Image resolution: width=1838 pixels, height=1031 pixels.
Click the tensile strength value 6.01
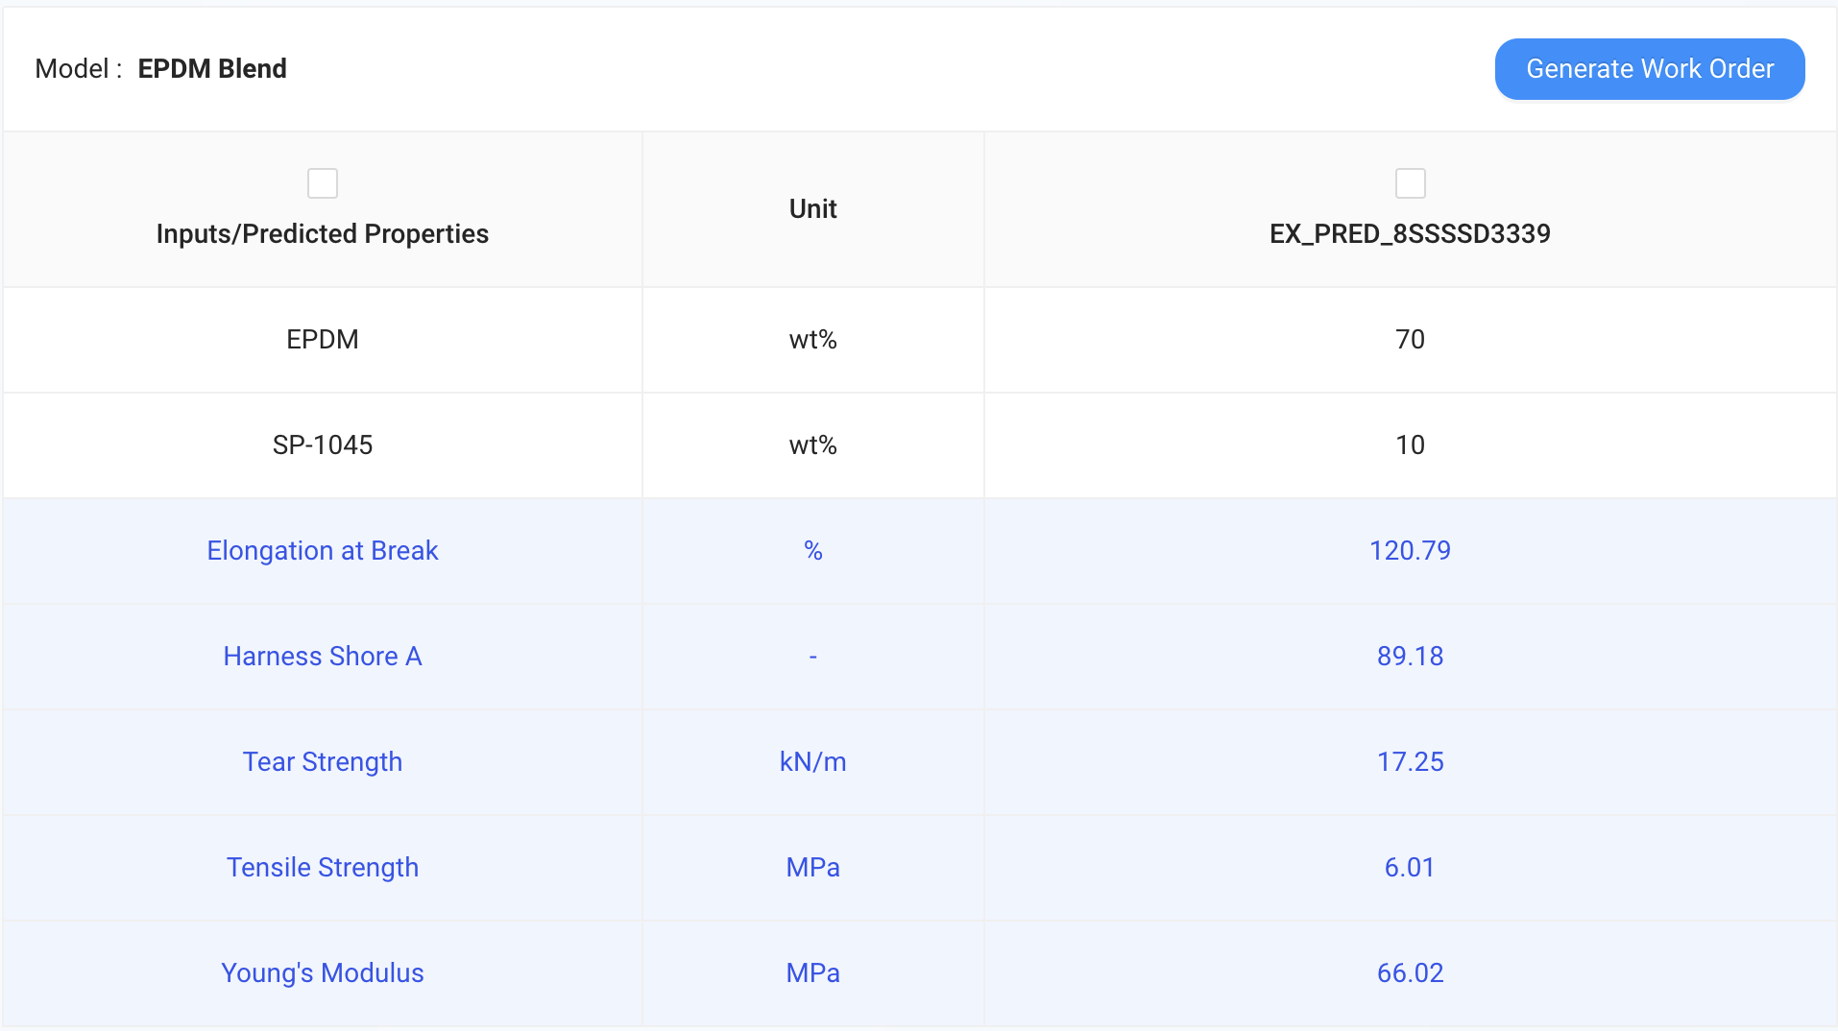tap(1410, 868)
